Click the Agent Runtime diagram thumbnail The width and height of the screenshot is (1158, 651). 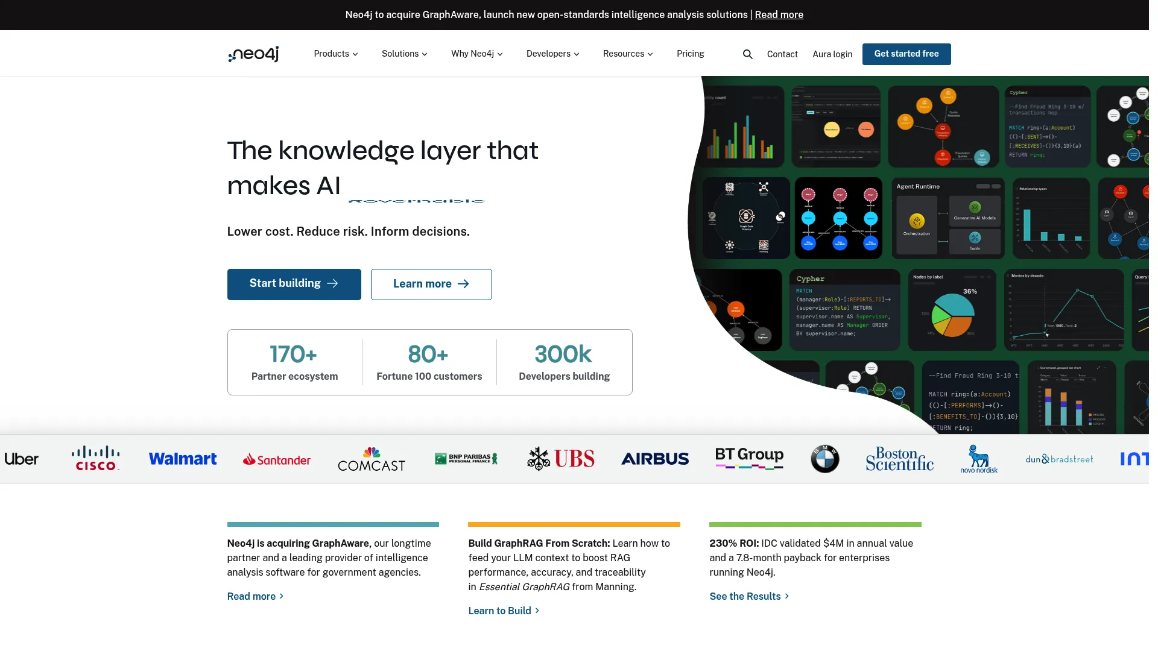coord(948,218)
